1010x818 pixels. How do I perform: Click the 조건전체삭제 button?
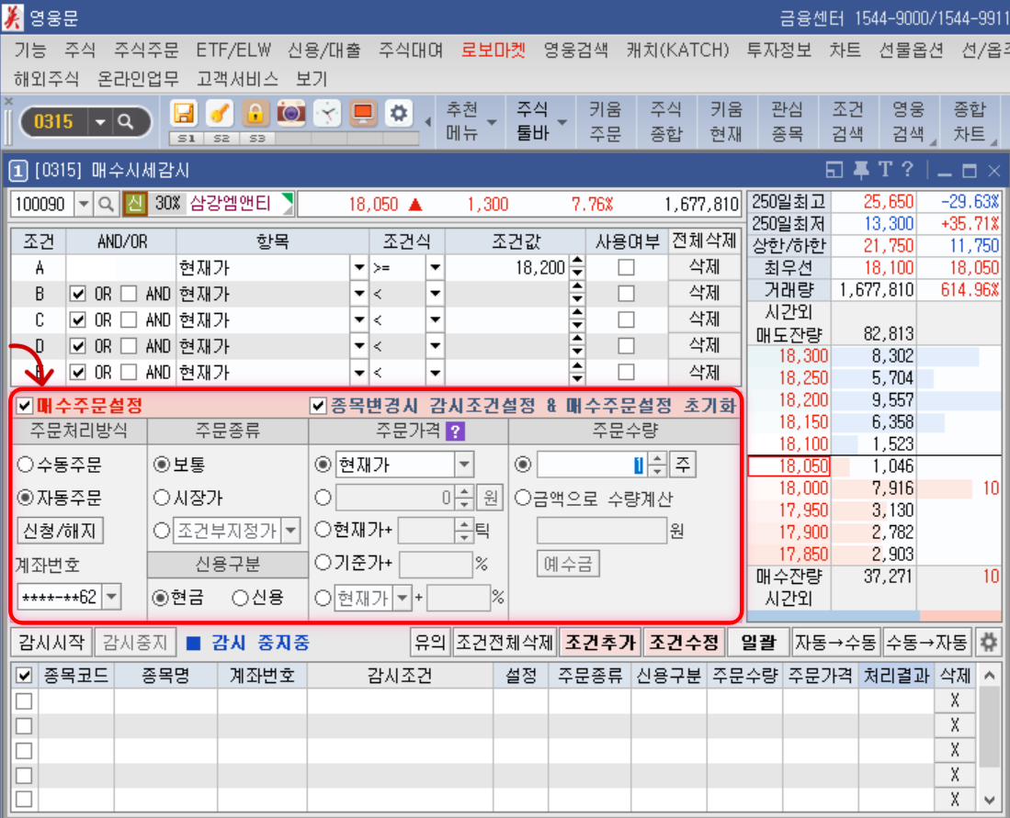point(505,643)
